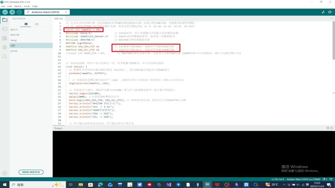The height and width of the screenshot is (188, 335).
Task: Switch to local sketchbook view
Action: 26,24
